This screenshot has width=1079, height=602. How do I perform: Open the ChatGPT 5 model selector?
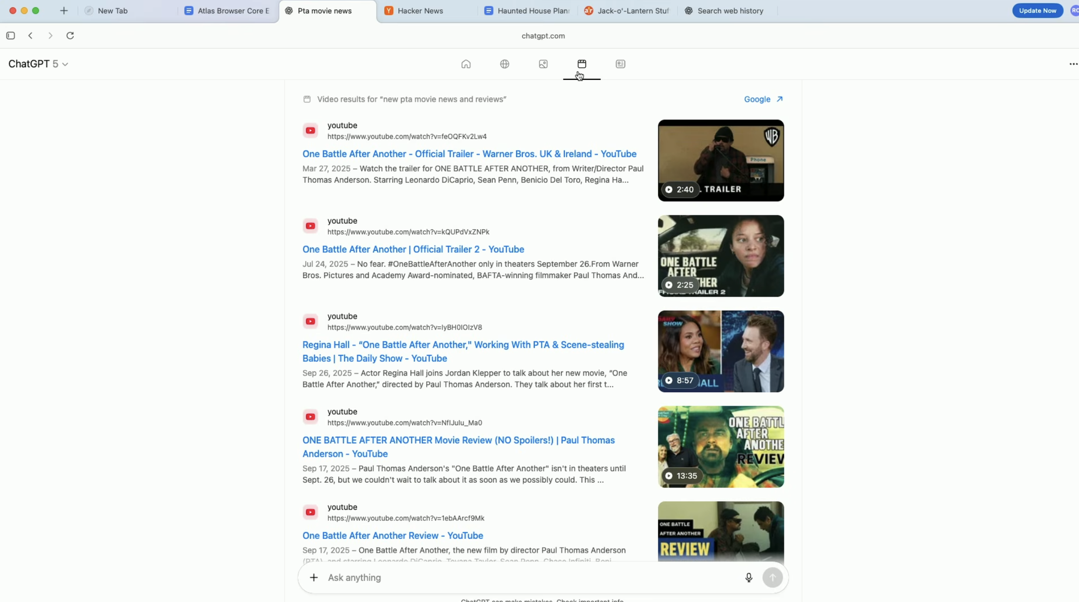pyautogui.click(x=38, y=64)
